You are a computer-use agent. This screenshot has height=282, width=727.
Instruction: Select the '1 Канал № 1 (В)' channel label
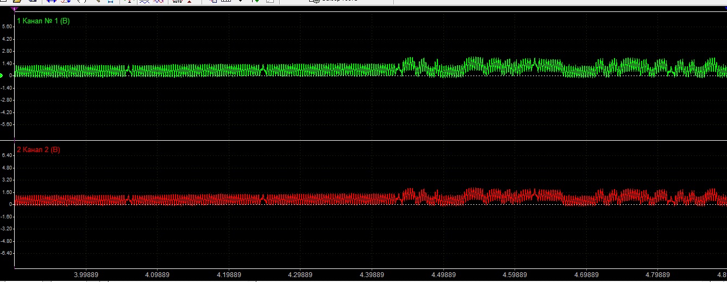[x=43, y=21]
